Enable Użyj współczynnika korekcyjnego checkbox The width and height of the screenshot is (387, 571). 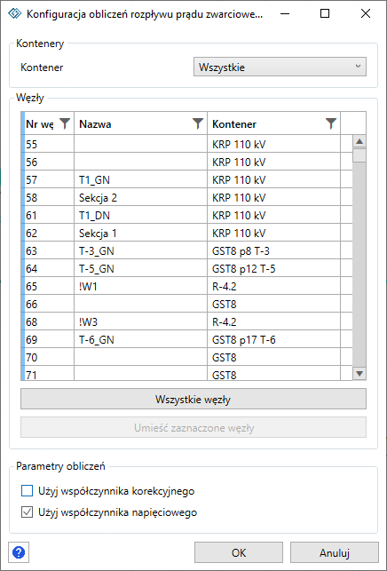click(27, 491)
